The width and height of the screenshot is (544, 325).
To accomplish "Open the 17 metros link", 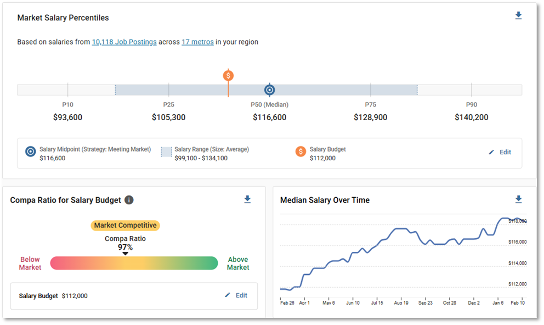I will coord(197,42).
